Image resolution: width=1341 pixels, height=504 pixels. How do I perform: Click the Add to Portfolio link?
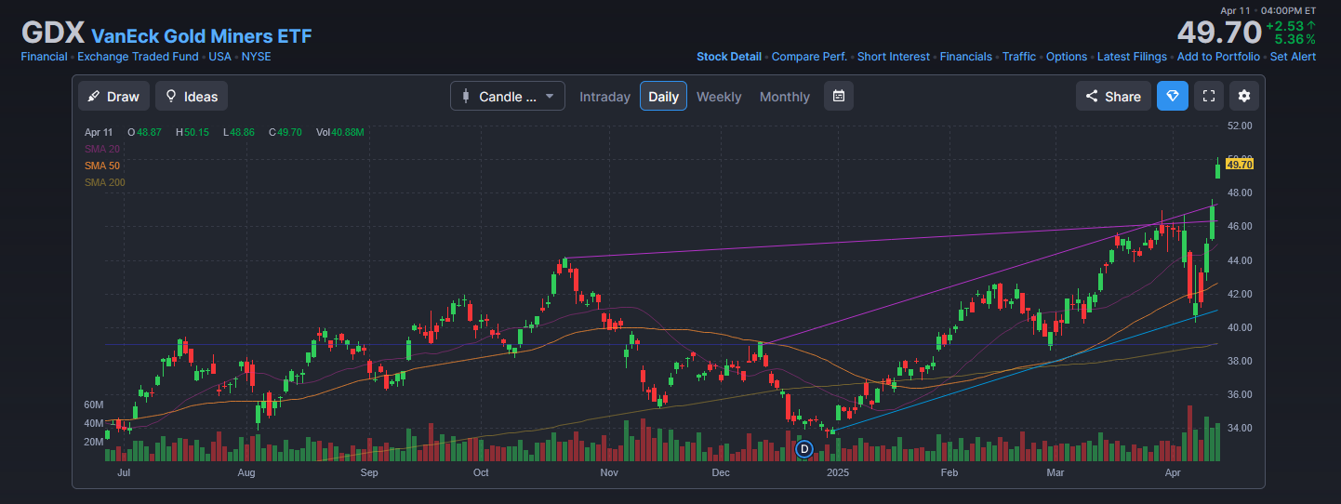click(1218, 57)
